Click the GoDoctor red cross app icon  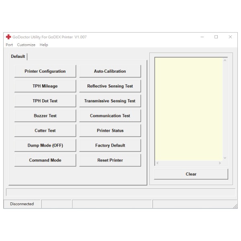[8, 37]
